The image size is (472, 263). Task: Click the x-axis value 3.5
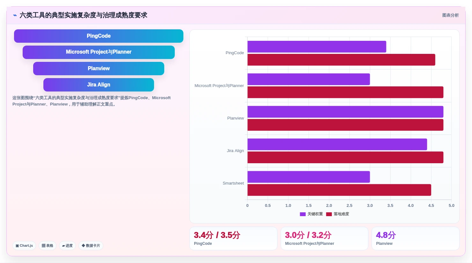tap(390, 206)
